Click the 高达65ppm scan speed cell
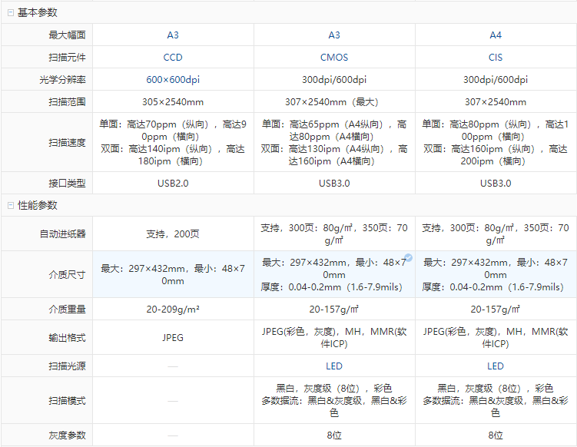Screen dimensions: 577x447 pyautogui.click(x=333, y=143)
